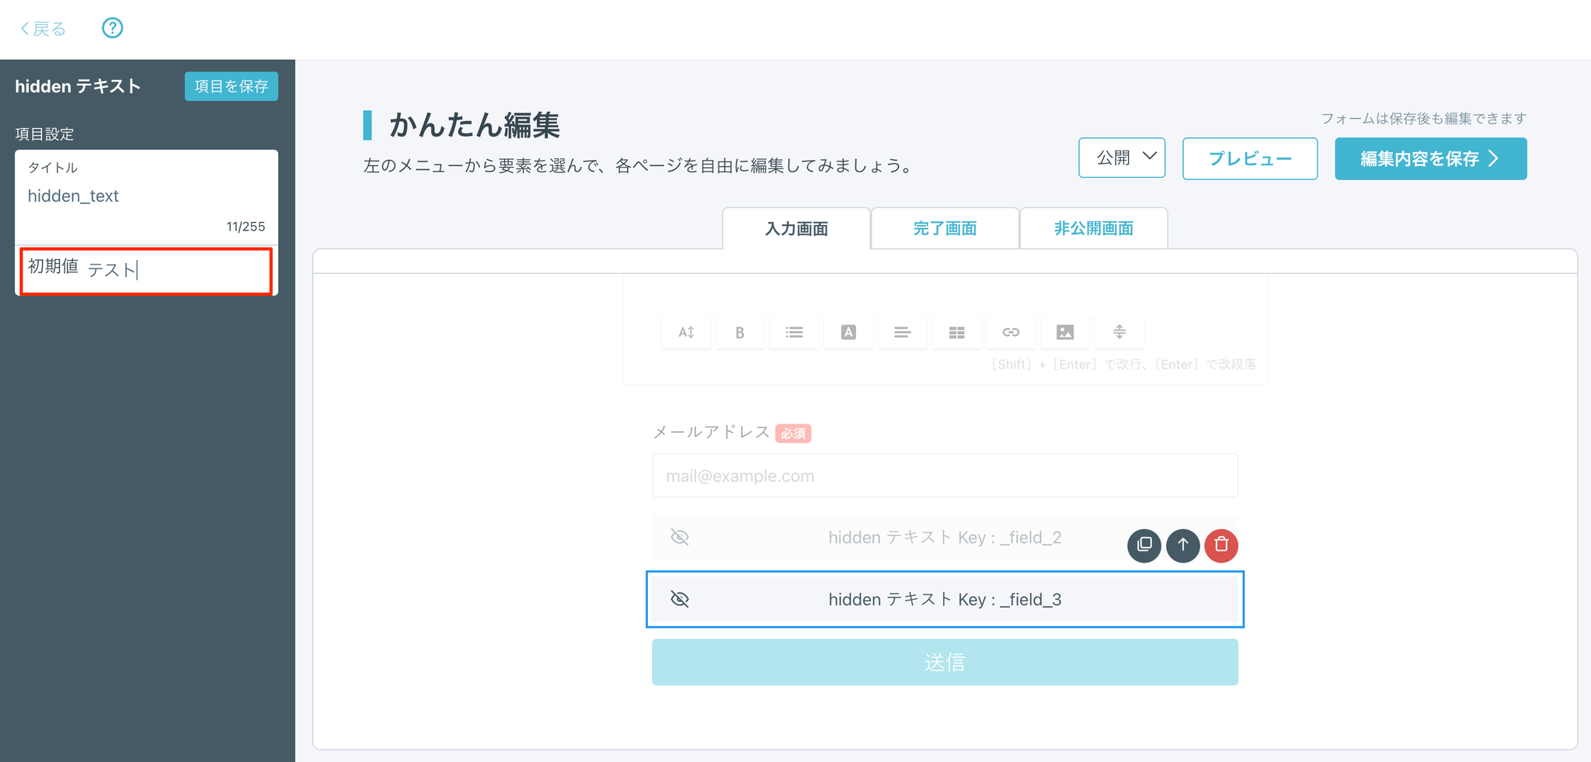Click the 編集内容を保存 button

point(1430,158)
